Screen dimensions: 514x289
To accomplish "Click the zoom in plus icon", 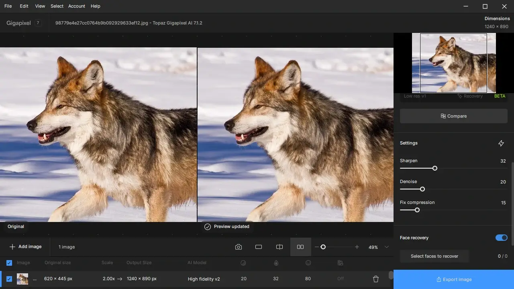I will point(357,247).
